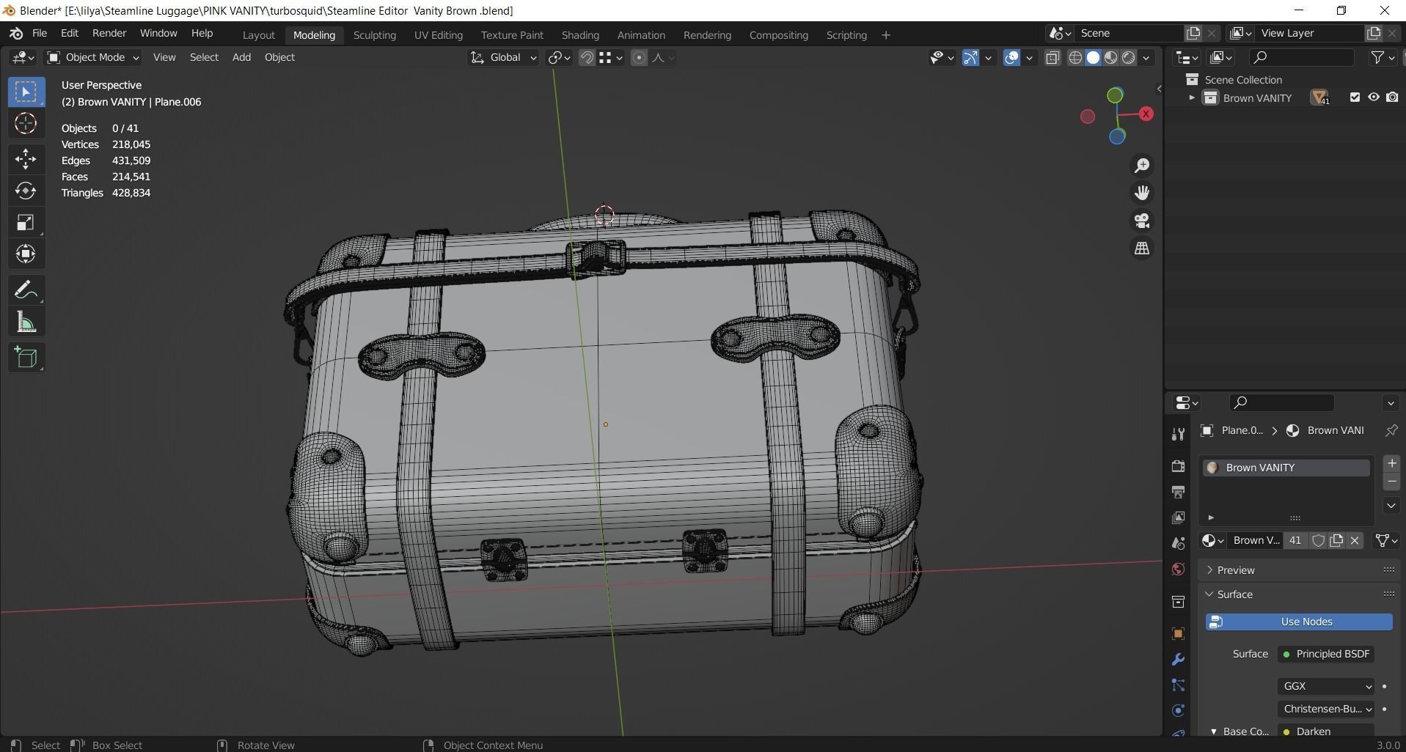Select the Transform tool
This screenshot has width=1406, height=752.
click(x=26, y=254)
